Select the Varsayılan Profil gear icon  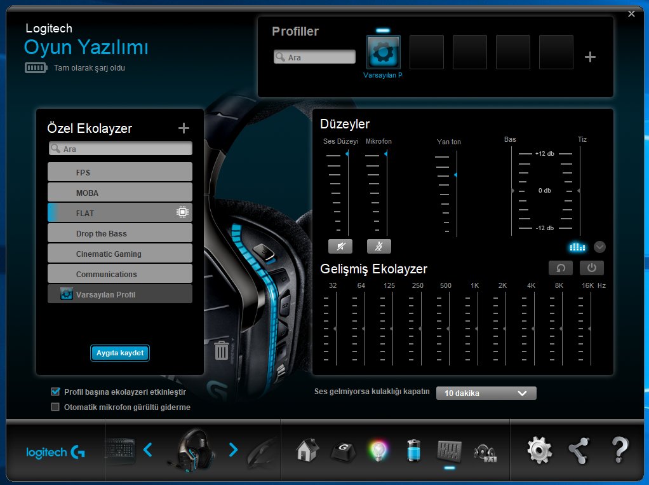click(x=384, y=52)
